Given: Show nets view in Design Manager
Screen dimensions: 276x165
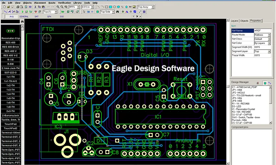Looking at the screenshot, I should pyautogui.click(x=270, y=83).
